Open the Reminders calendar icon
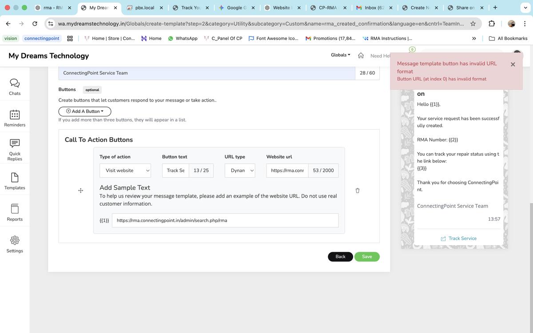The width and height of the screenshot is (533, 333). pyautogui.click(x=15, y=118)
